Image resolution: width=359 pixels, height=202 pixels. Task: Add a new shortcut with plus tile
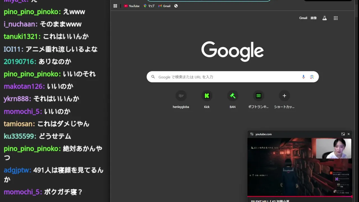[284, 100]
